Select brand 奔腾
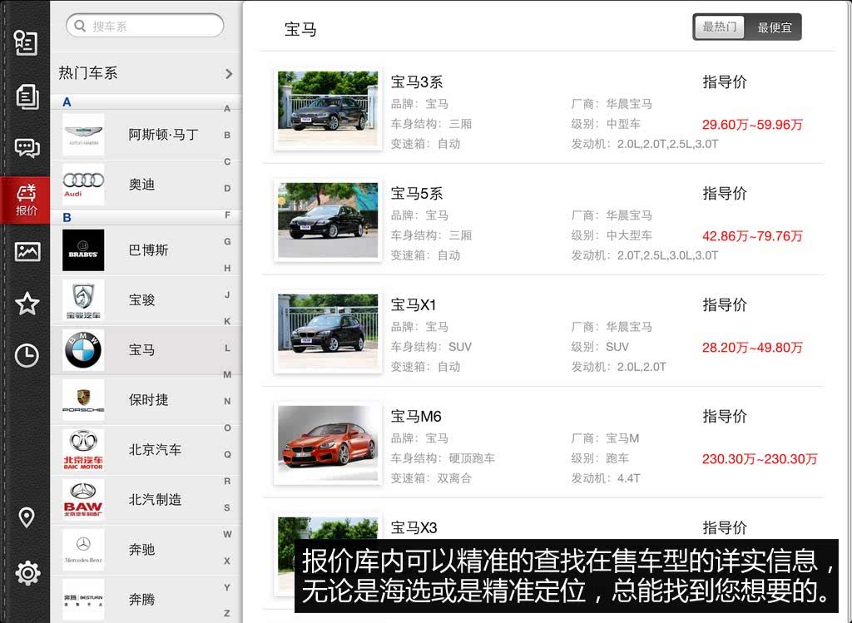 141,600
